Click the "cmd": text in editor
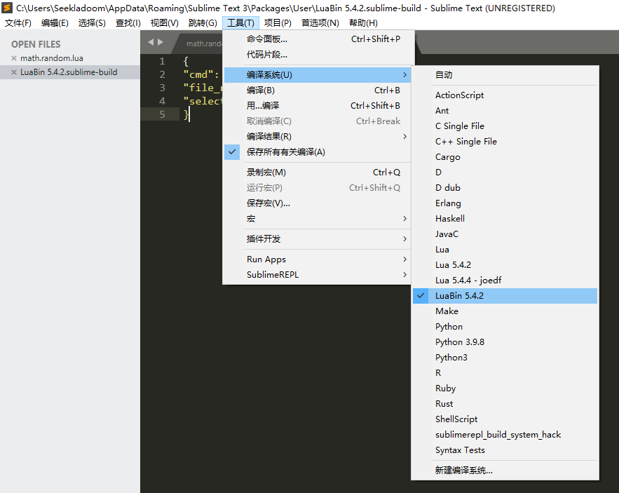The height and width of the screenshot is (493, 619). pyautogui.click(x=201, y=74)
